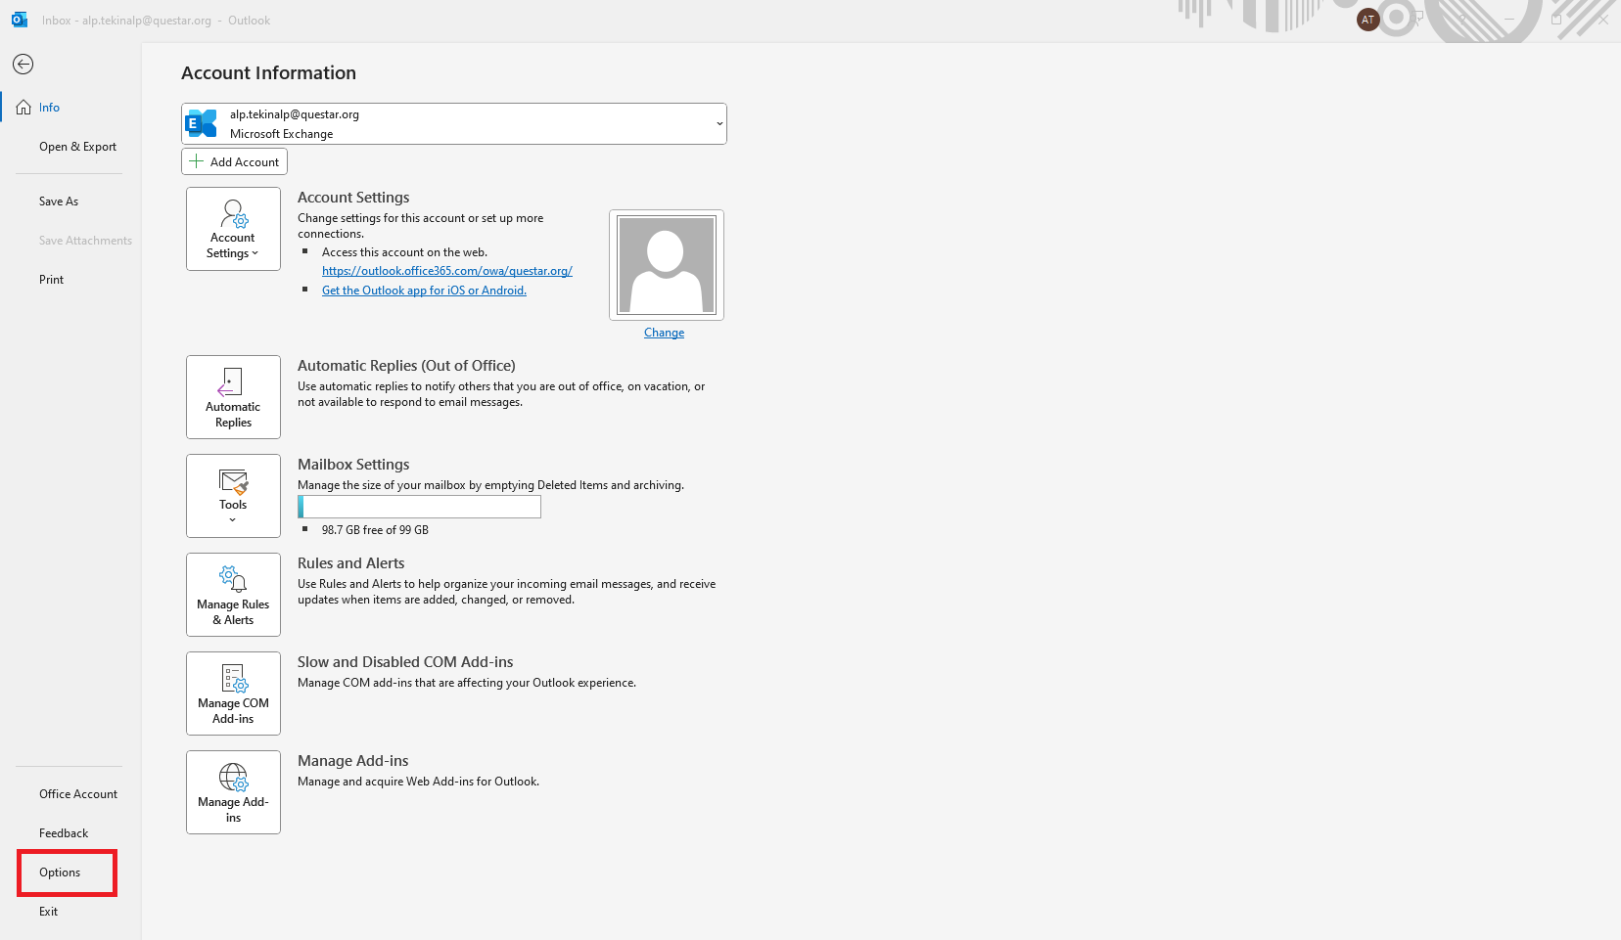Open Automatic Replies settings
The image size is (1621, 940).
[x=233, y=397]
